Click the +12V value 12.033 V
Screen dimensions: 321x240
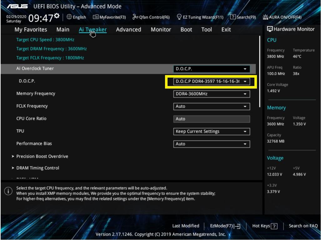coord(274,174)
